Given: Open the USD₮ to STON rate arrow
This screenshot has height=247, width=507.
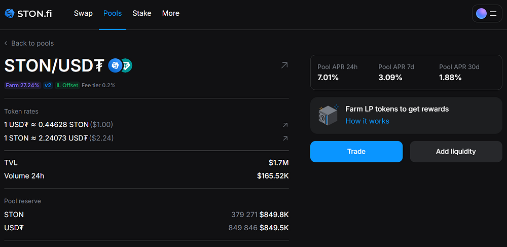Looking at the screenshot, I should [285, 125].
